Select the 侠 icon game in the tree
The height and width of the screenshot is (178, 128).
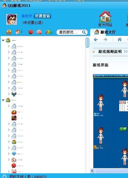(x=14, y=112)
